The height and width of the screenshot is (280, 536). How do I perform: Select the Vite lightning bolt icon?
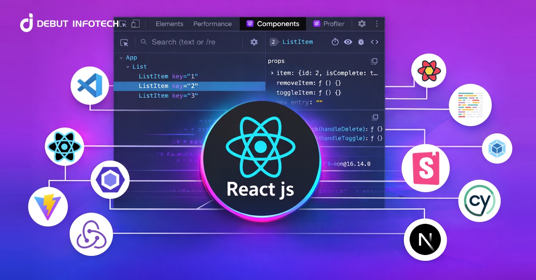click(x=48, y=206)
